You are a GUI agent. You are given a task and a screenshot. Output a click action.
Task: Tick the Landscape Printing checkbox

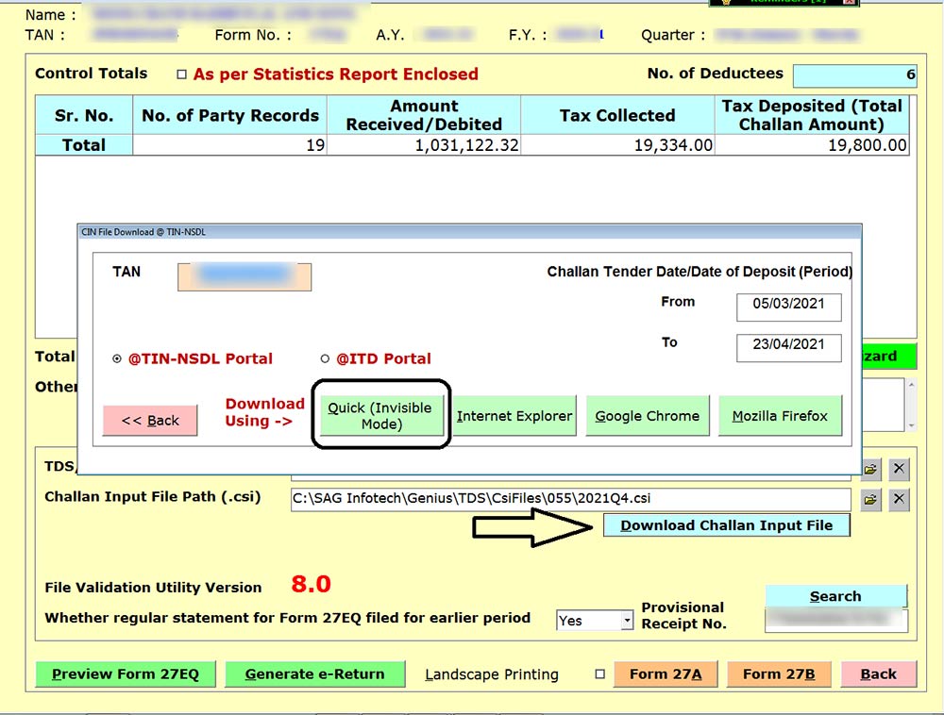click(599, 674)
